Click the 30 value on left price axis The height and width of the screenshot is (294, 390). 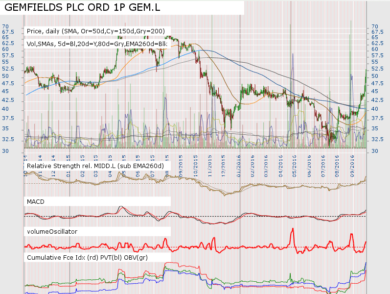pos(5,151)
